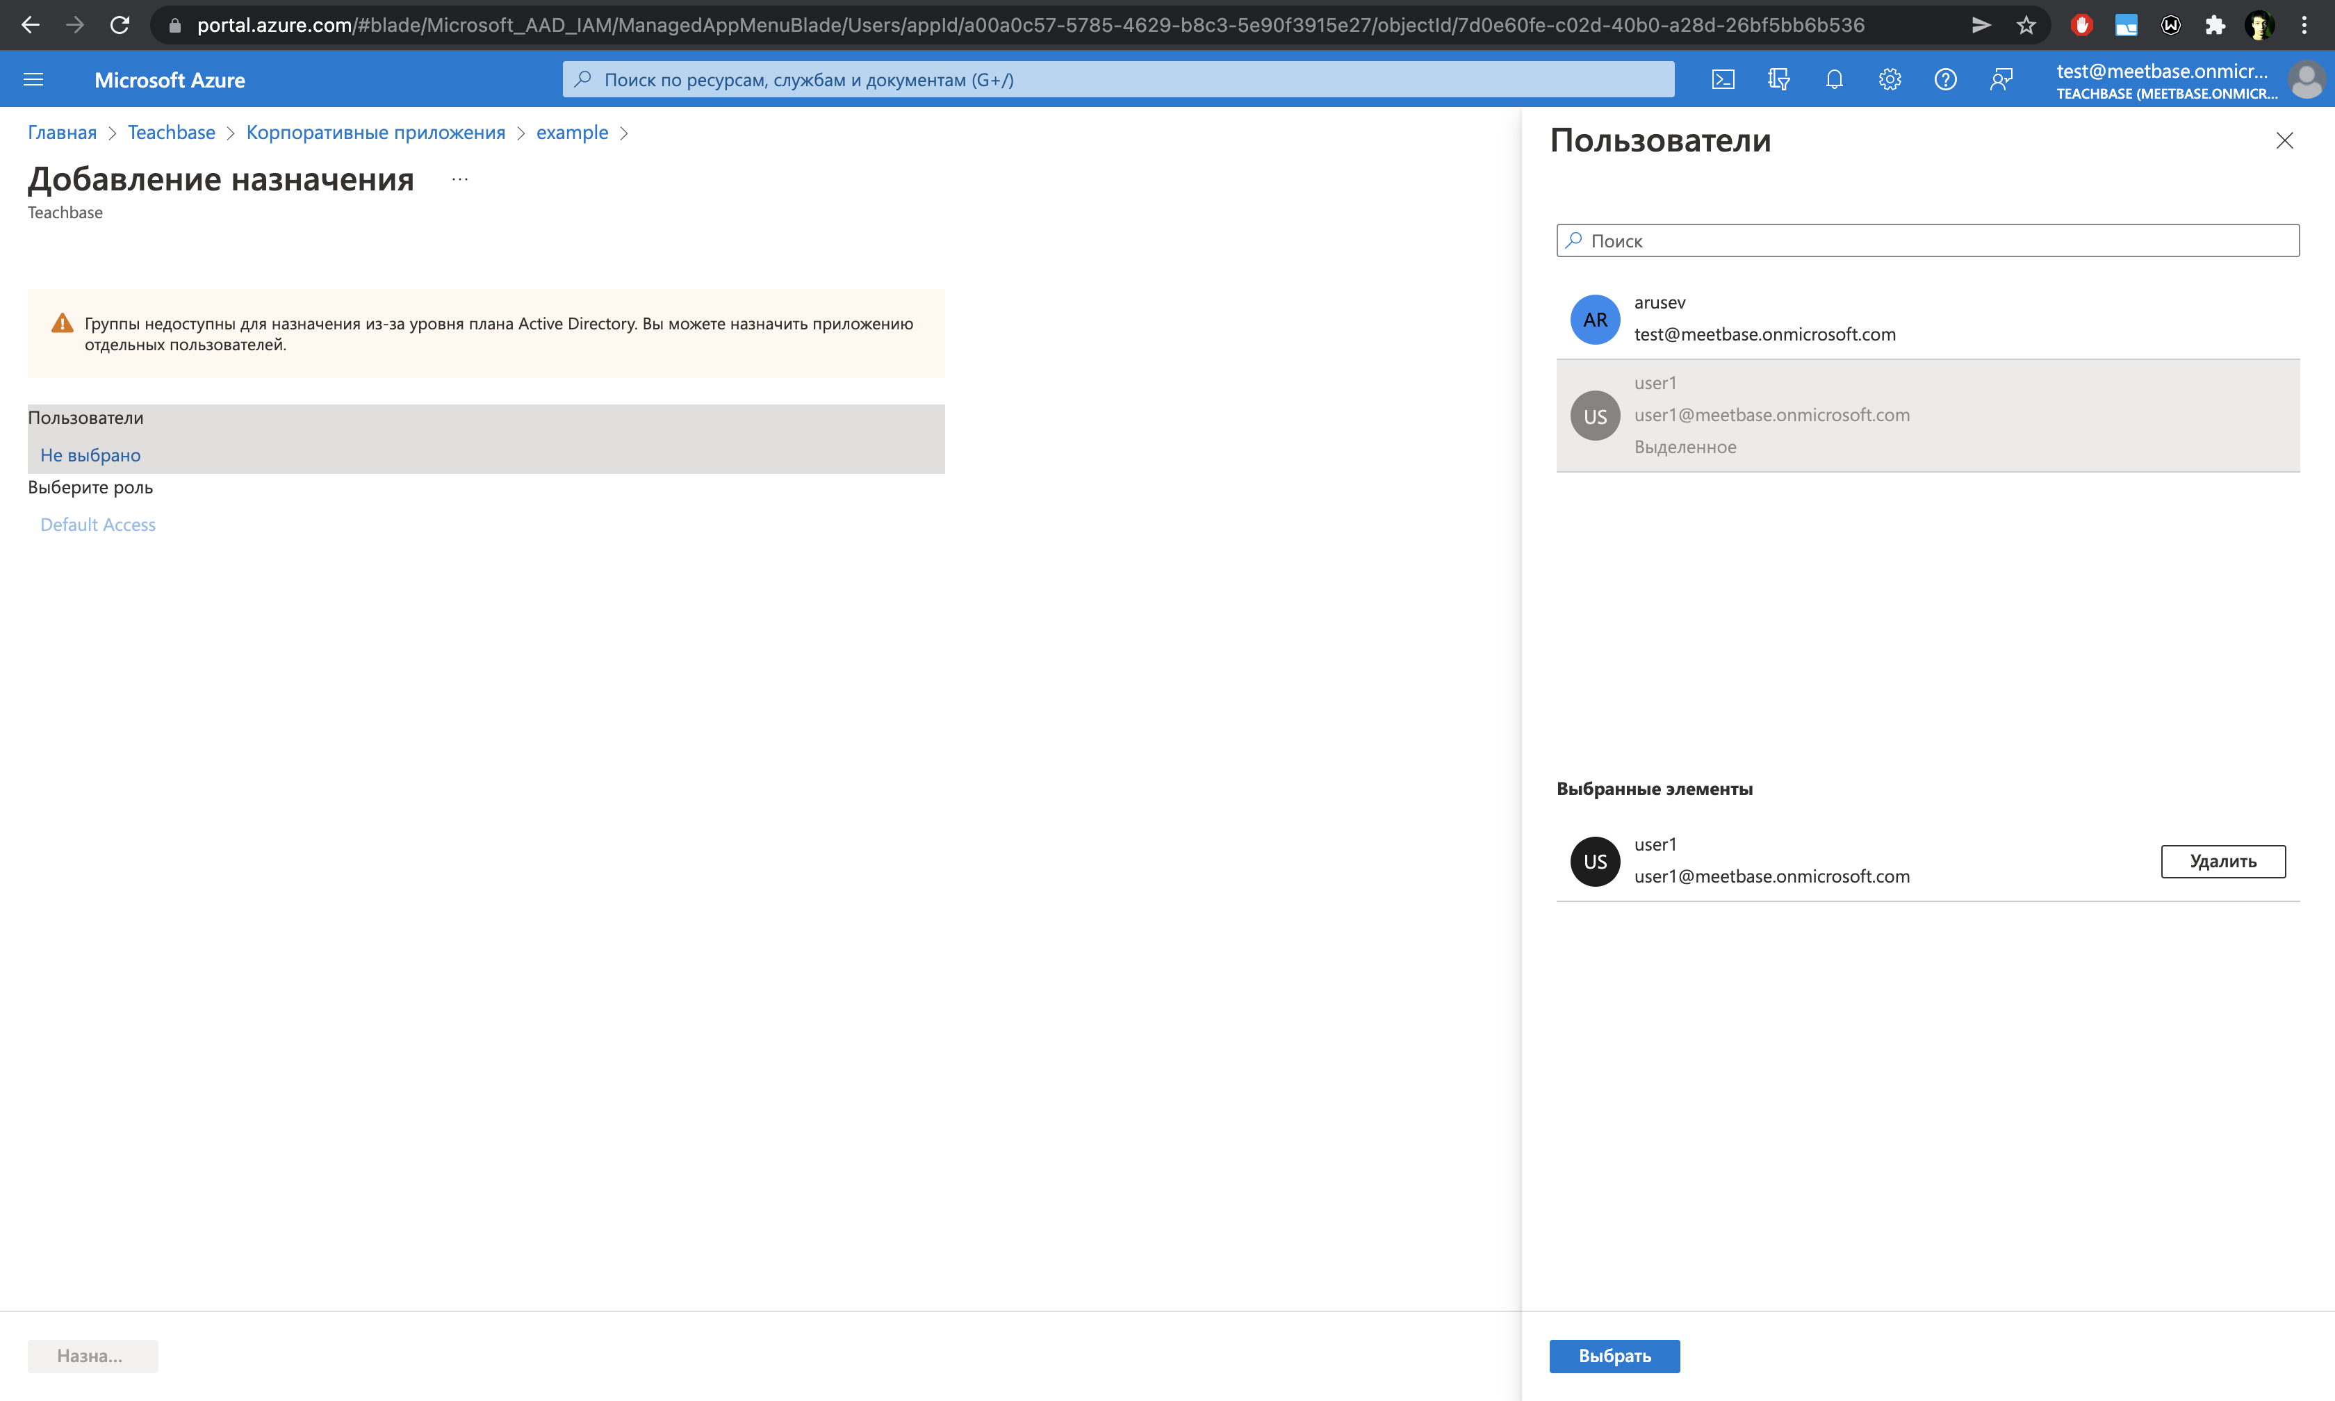
Task: Select the arusev user row
Action: [1927, 319]
